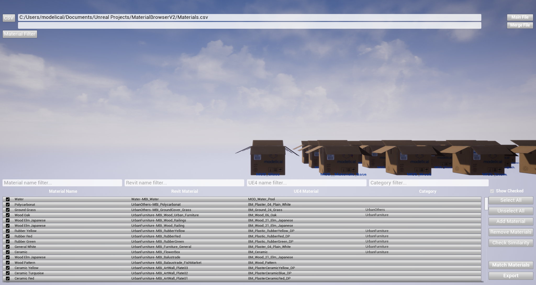
Task: Click UrbanFurniture-MBI_RubberRed cell
Action: click(x=156, y=236)
